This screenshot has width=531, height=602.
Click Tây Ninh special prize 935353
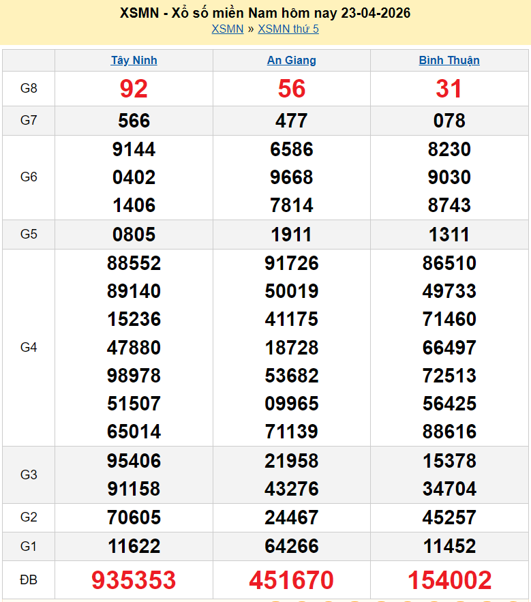(134, 580)
